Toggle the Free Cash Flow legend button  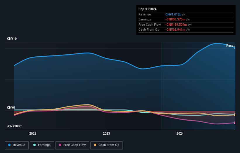tap(72, 145)
